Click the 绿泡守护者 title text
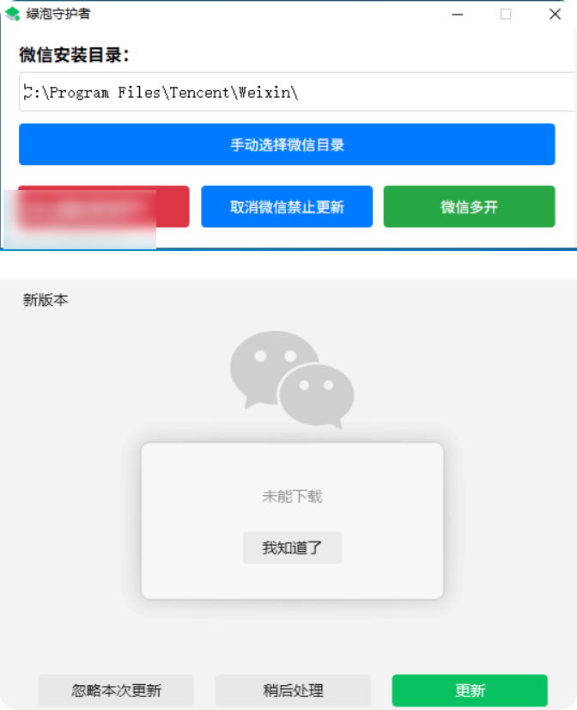This screenshot has width=577, height=710. pos(58,14)
